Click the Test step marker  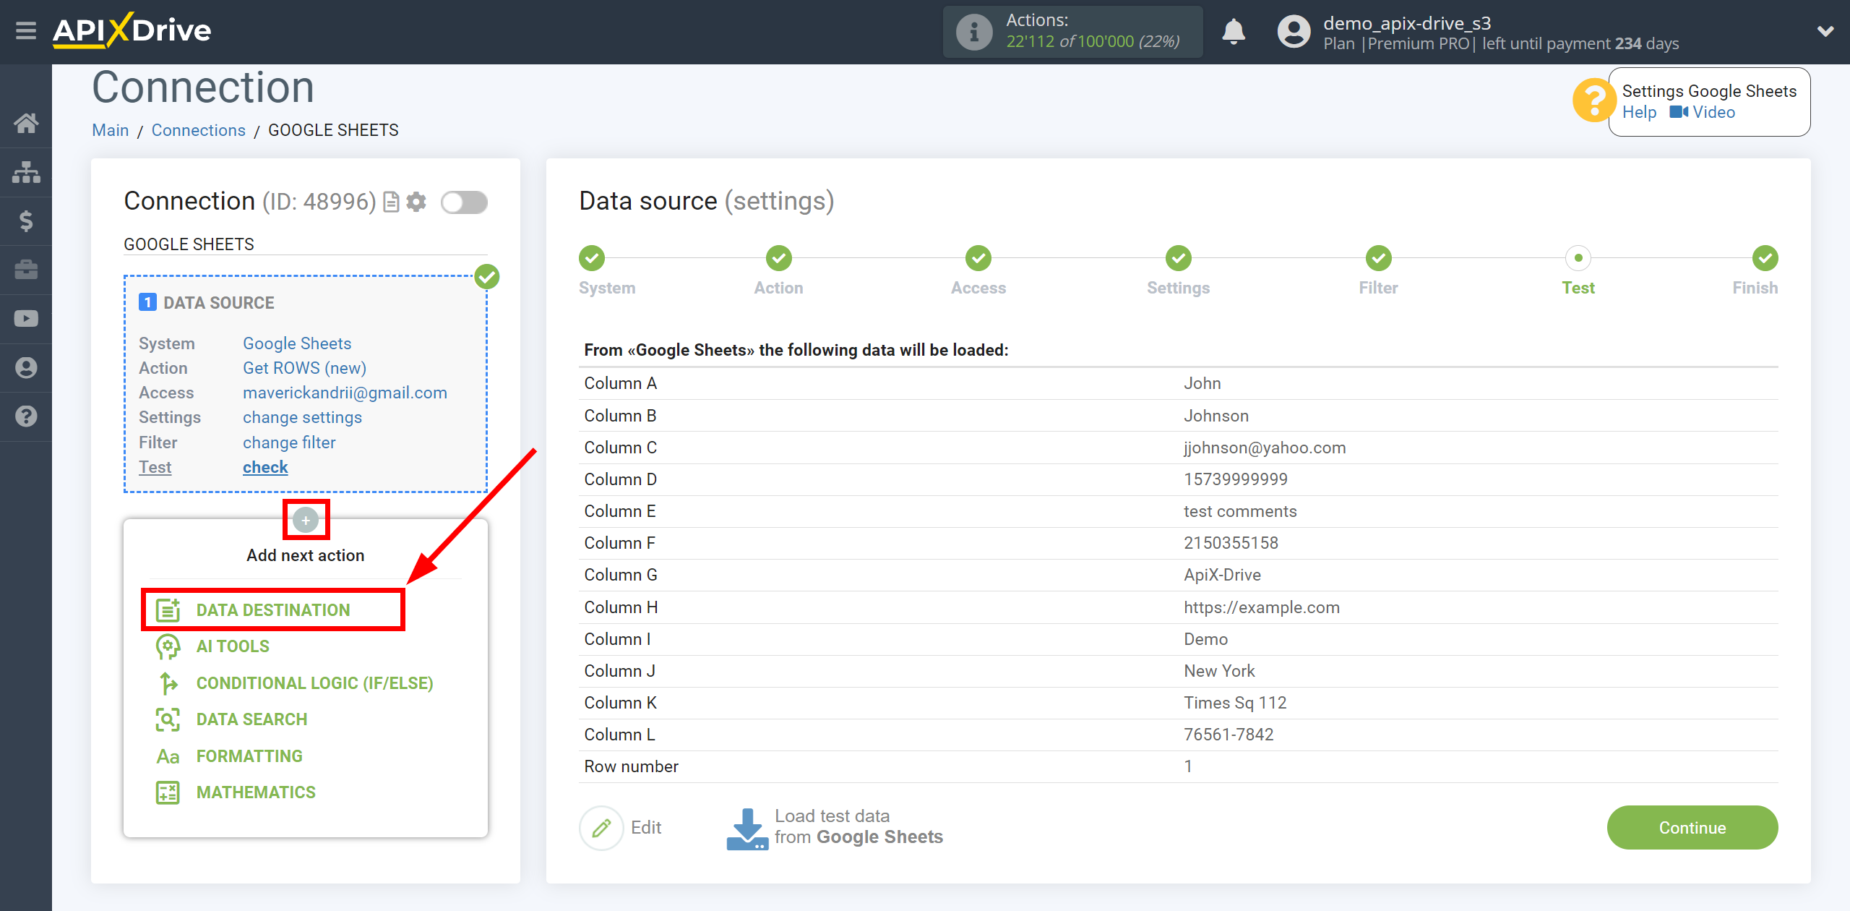pyautogui.click(x=1578, y=258)
